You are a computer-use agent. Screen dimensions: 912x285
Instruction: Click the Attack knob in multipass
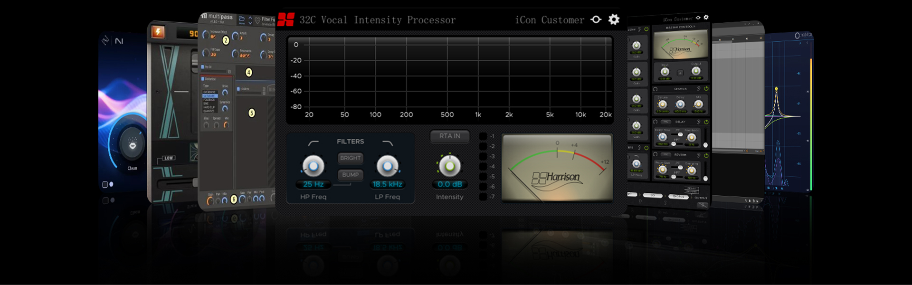235,36
